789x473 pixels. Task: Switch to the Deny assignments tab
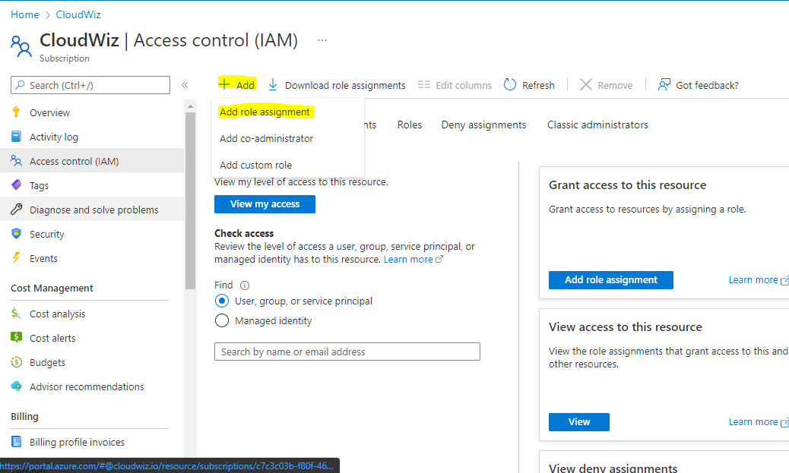click(483, 125)
